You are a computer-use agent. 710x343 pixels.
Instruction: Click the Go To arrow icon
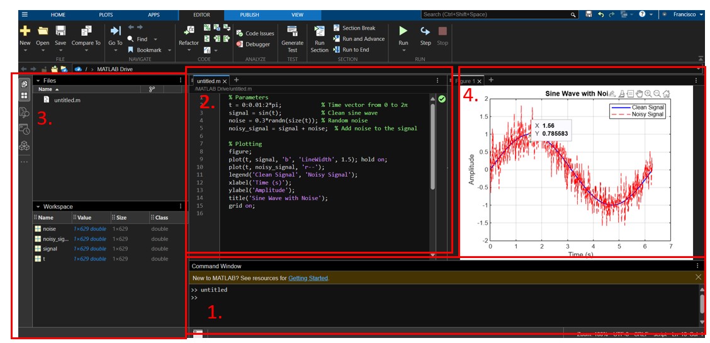pos(115,31)
